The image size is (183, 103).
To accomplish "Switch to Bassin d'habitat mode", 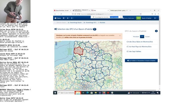I will (147, 18).
